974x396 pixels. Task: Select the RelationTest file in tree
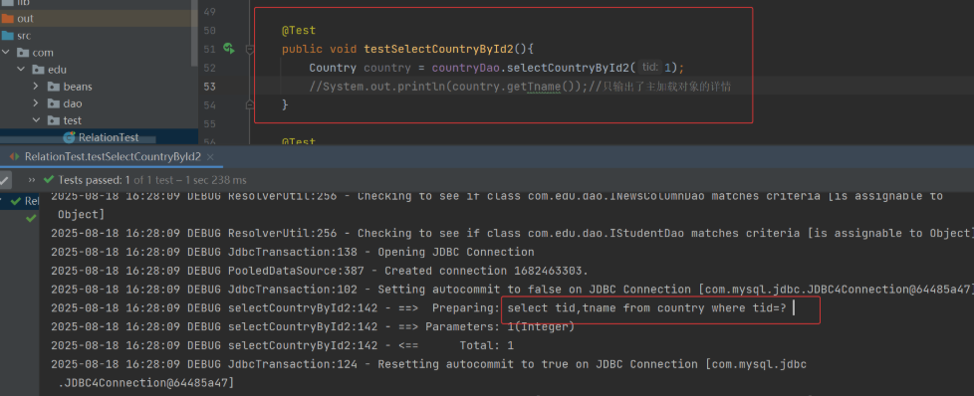(x=99, y=137)
